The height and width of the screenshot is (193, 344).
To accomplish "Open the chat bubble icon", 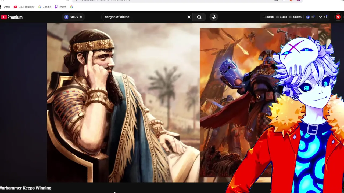I will [325, 17].
